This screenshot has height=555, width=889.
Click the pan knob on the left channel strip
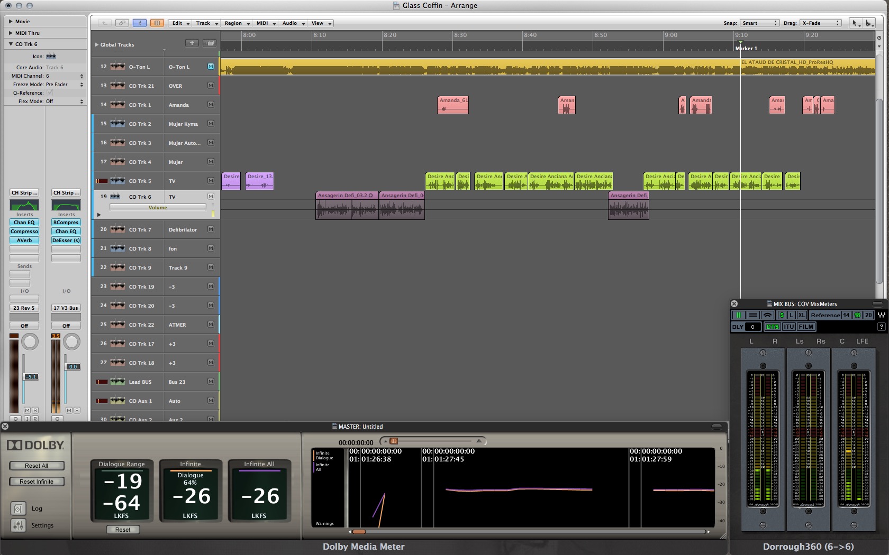[x=30, y=342]
